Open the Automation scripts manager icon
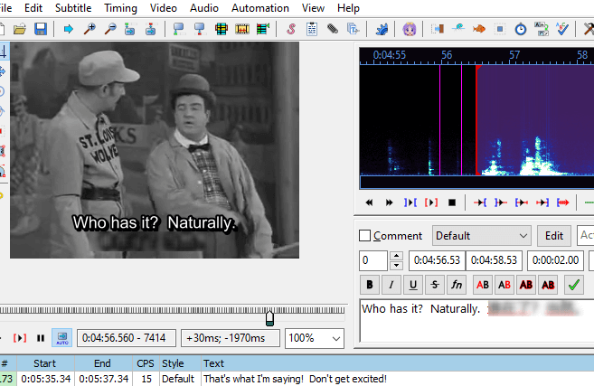Image resolution: width=594 pixels, height=386 pixels. click(x=382, y=29)
